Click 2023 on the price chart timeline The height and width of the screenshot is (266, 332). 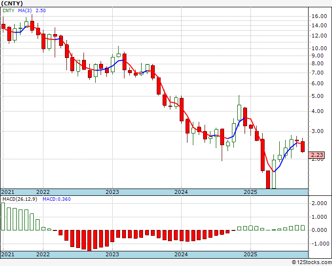[x=112, y=192]
